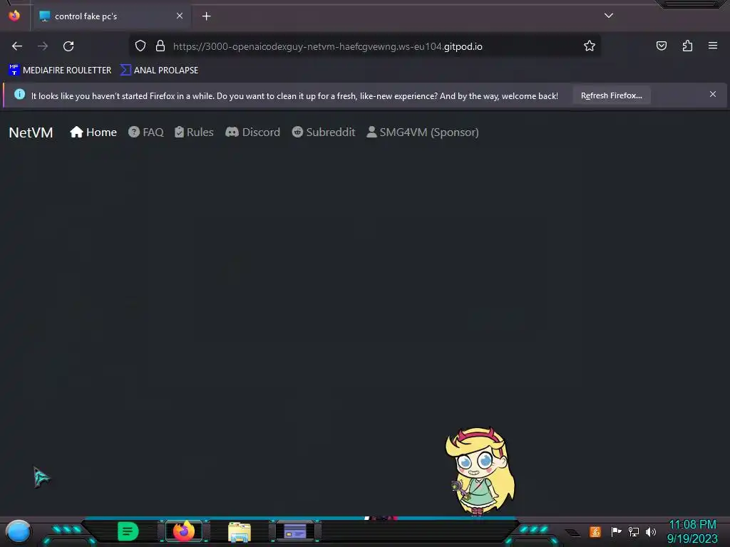Click the Star Butterfly desktop mascot
This screenshot has width=730, height=547.
480,472
